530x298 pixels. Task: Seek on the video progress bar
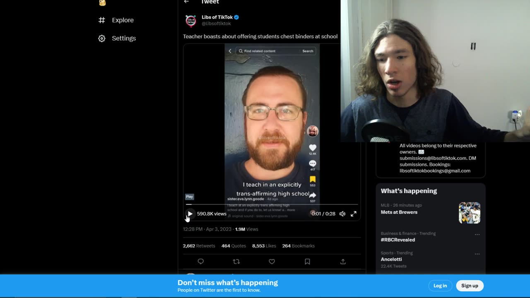[x=272, y=204]
